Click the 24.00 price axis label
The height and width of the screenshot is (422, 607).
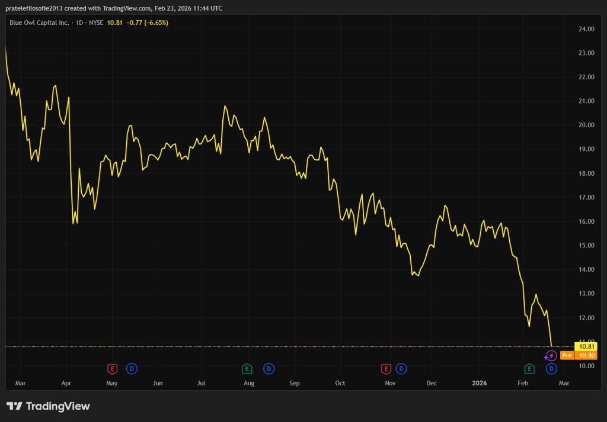tap(586, 29)
